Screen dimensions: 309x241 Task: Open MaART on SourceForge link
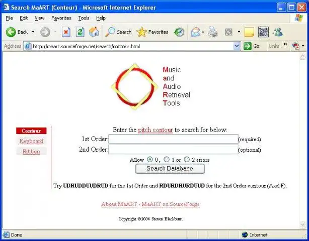click(171, 204)
